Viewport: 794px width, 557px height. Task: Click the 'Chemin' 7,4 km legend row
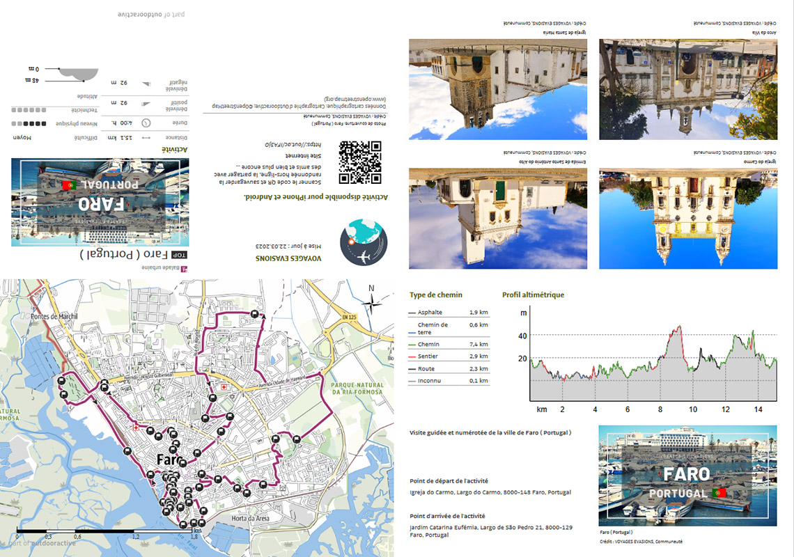pos(449,345)
